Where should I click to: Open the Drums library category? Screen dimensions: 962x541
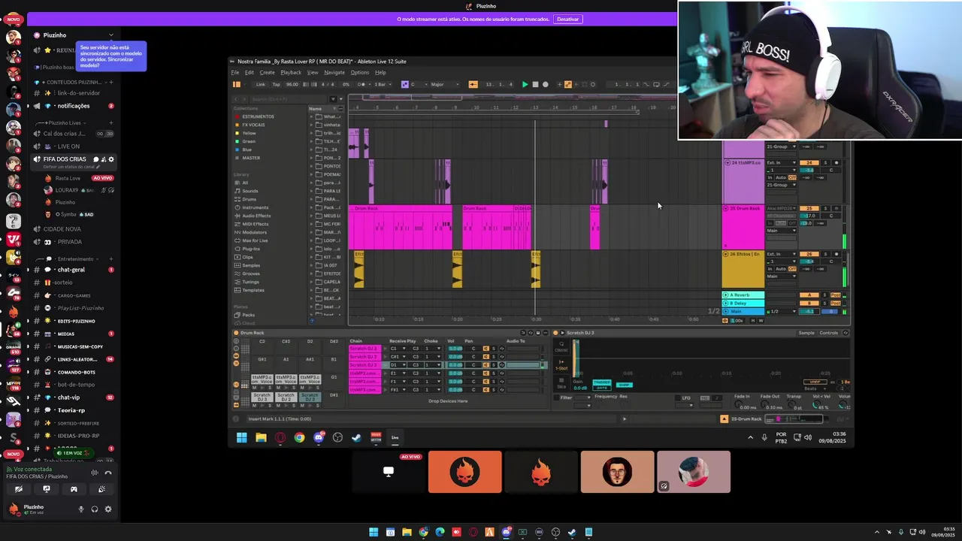[250, 199]
